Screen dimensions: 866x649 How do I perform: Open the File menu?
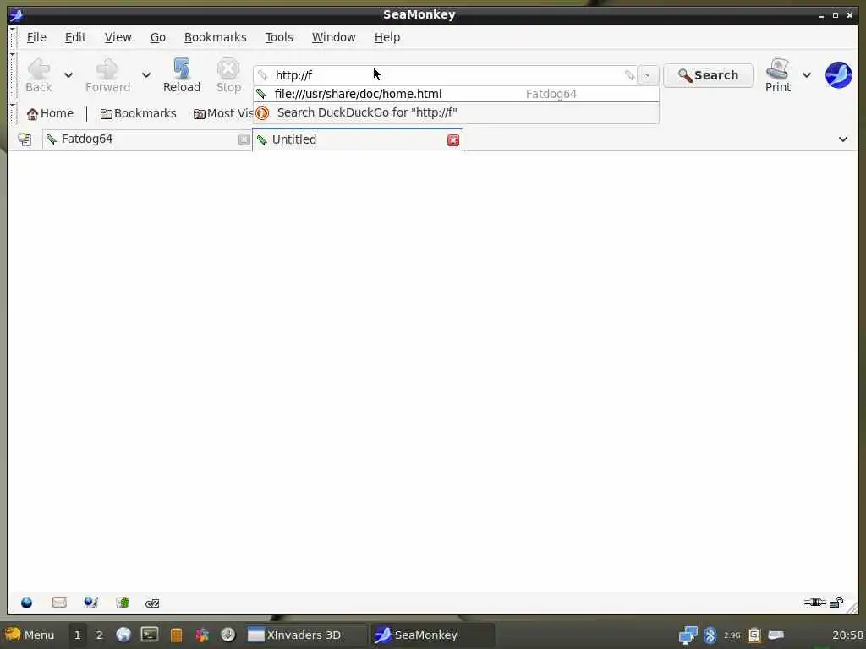click(x=36, y=37)
